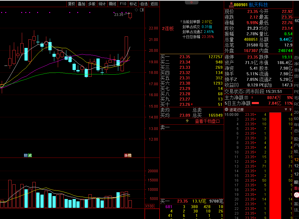
Task: Open the 查看千档盘口 link
Action: tap(207, 121)
